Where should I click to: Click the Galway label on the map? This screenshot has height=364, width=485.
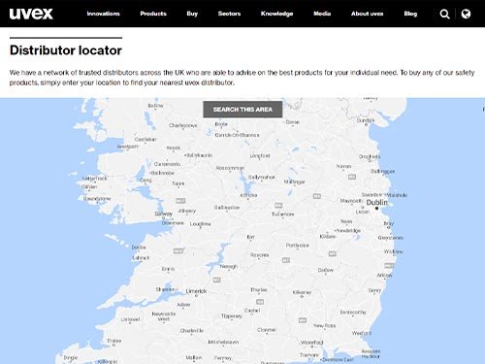click(164, 214)
